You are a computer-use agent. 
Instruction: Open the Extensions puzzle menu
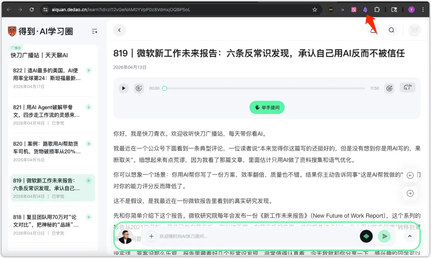(377, 10)
